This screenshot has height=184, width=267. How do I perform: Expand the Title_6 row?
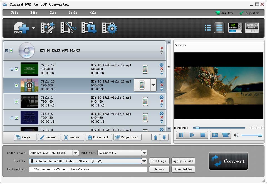tap(12, 118)
